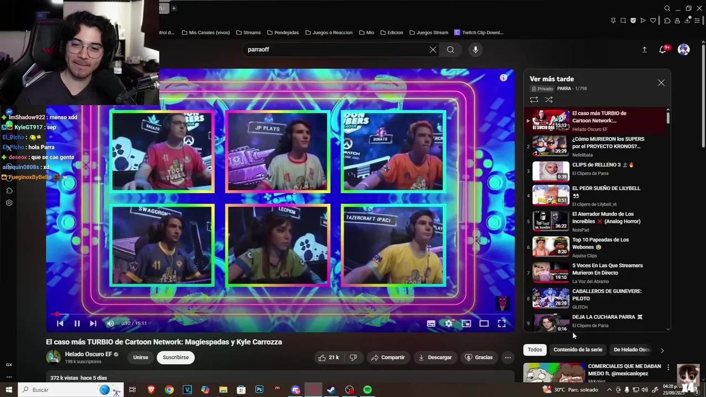Click inside the YouTube search field
Screen dimensions: 706x397
[336, 50]
